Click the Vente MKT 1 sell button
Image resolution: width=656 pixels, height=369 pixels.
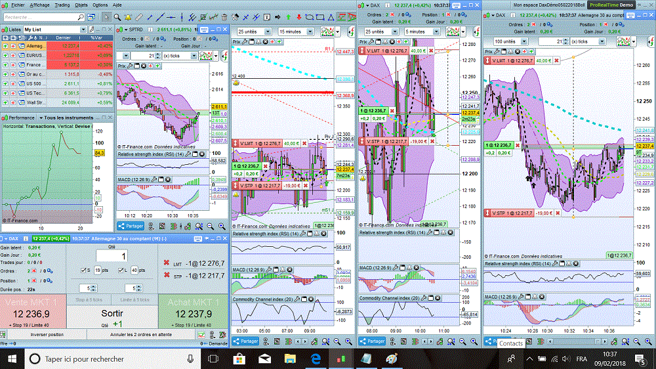click(33, 312)
